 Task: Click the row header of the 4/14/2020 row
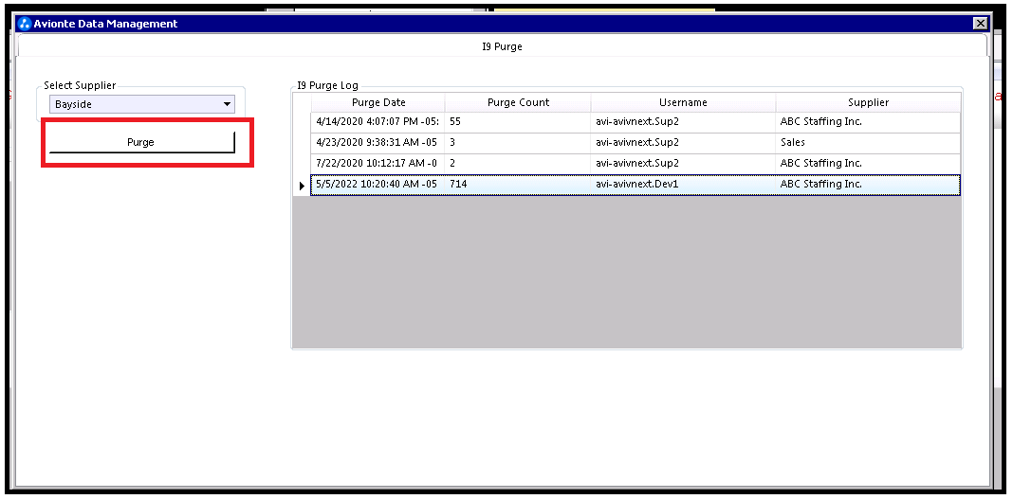pyautogui.click(x=302, y=122)
